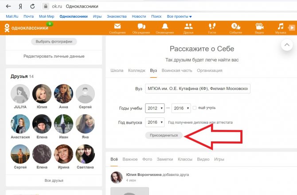
Task: Open Yandex home via Я icon
Action: (20, 7)
